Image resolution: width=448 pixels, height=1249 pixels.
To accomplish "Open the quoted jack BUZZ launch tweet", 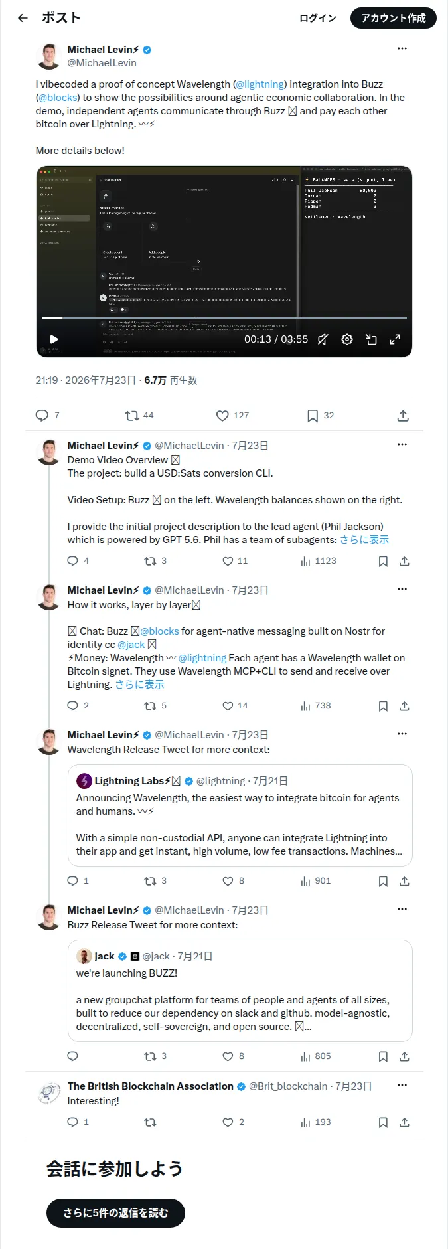I will click(x=240, y=991).
